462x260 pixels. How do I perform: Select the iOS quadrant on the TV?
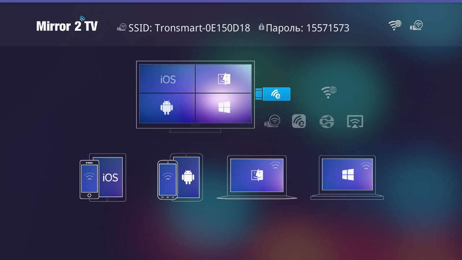pyautogui.click(x=167, y=79)
